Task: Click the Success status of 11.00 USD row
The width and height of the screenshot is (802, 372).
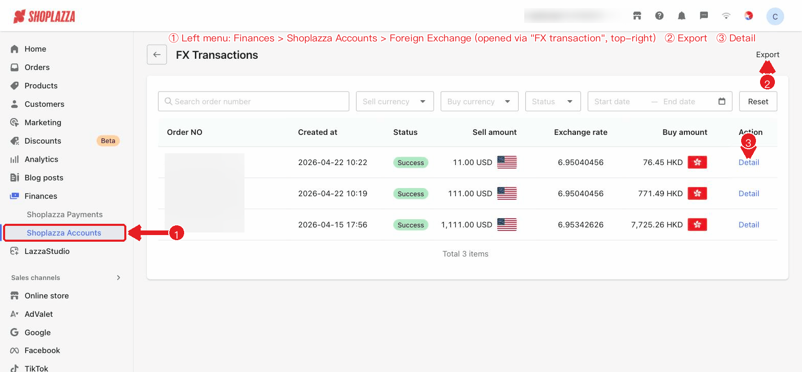Action: pos(411,162)
